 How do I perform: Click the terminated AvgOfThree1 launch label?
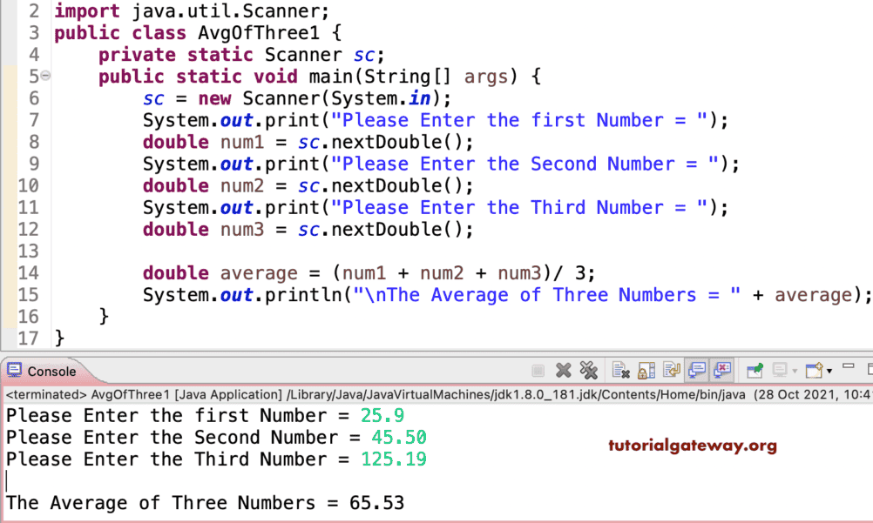105,394
